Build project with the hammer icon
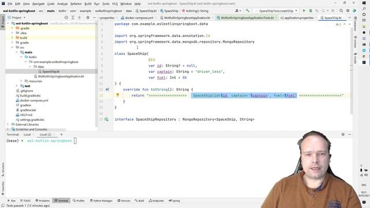 click(247, 11)
